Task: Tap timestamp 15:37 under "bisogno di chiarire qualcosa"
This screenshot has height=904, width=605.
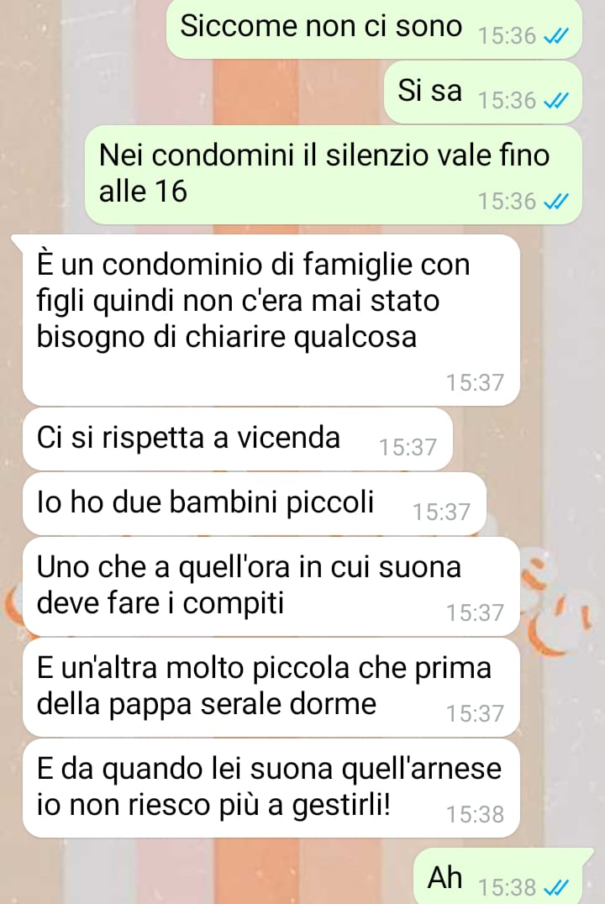Action: pyautogui.click(x=476, y=383)
